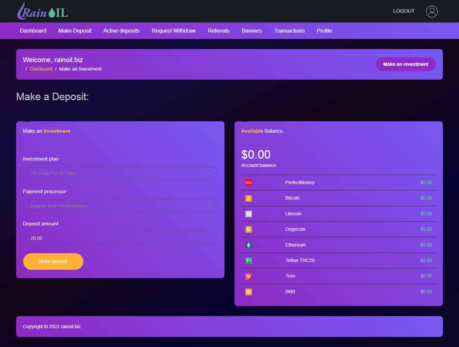The width and height of the screenshot is (459, 347).
Task: Click the Tether TRC20 row label
Action: coord(300,260)
